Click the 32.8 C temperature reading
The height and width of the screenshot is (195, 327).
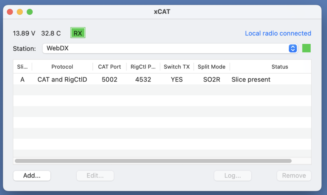51,33
